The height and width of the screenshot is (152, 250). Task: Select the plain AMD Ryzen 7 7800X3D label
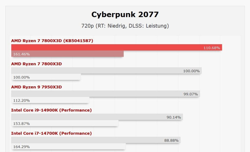37,64
